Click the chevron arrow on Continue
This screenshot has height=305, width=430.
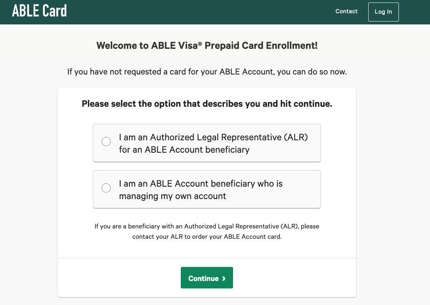click(224, 279)
